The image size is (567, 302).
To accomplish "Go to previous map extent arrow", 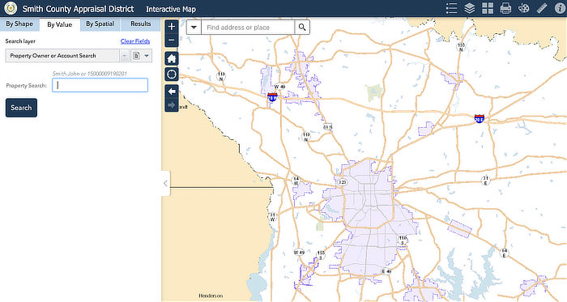I will coord(172,91).
